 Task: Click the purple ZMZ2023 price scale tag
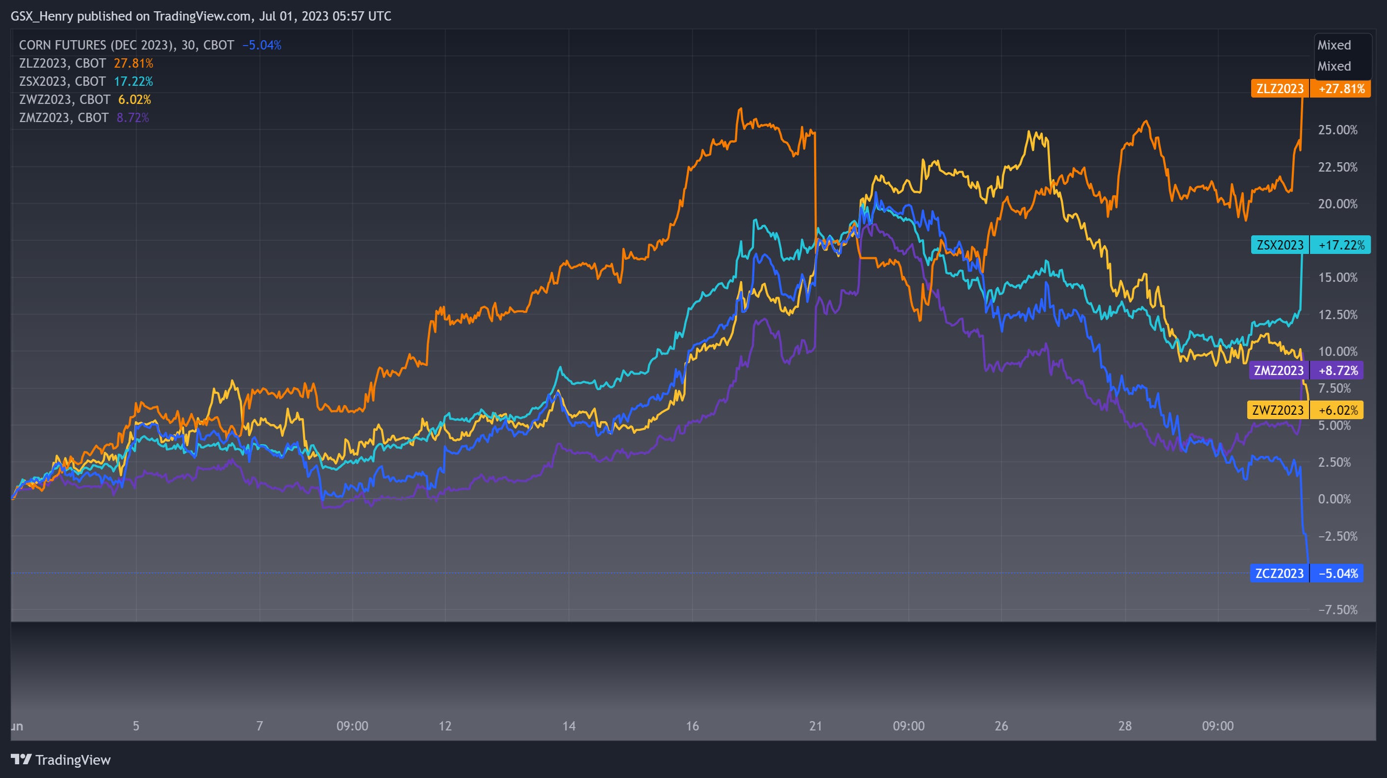[x=1279, y=370]
